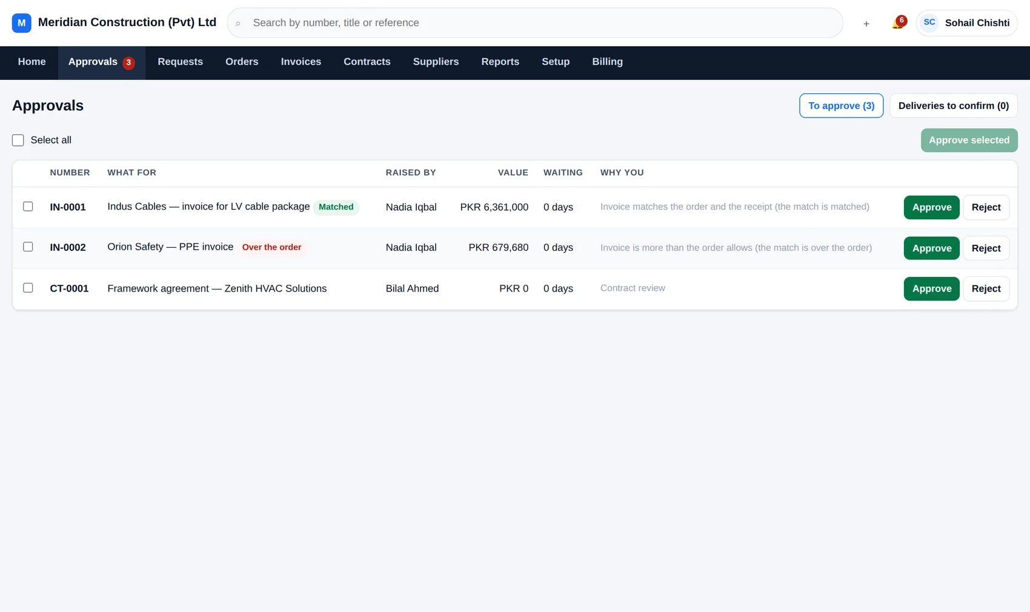Click Bilal Ahmed in Raised By column
Image resolution: width=1030 pixels, height=612 pixels.
point(412,289)
